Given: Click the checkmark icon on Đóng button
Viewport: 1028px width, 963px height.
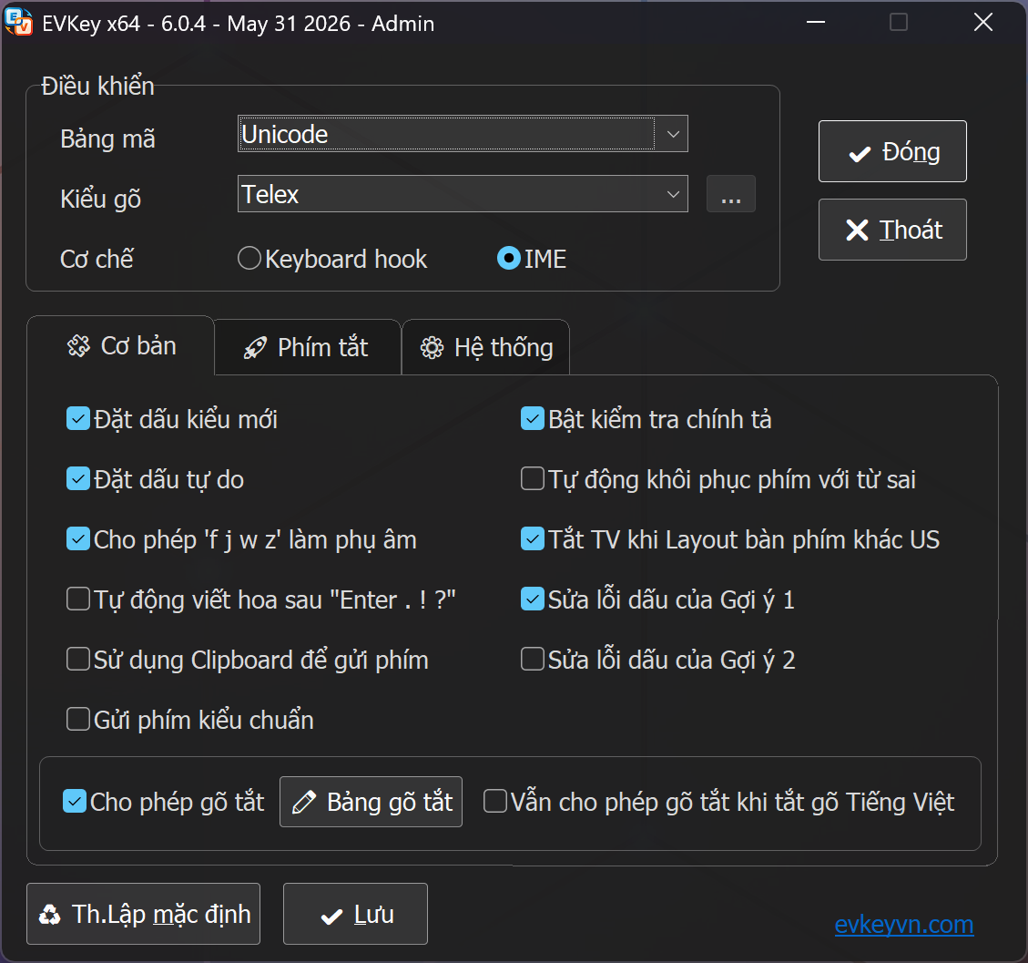Looking at the screenshot, I should click(860, 153).
